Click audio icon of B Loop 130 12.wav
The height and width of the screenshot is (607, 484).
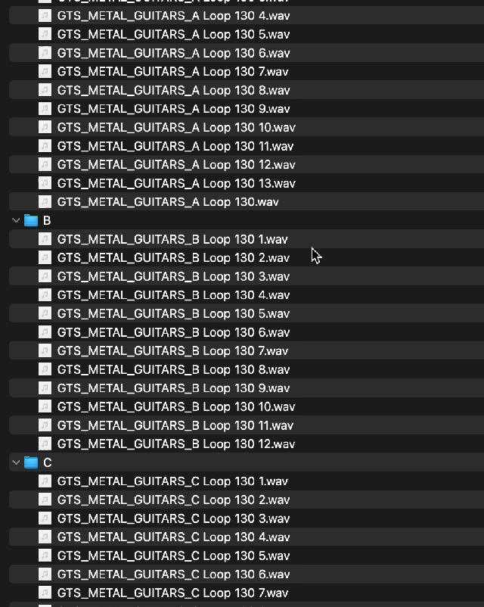pos(45,444)
